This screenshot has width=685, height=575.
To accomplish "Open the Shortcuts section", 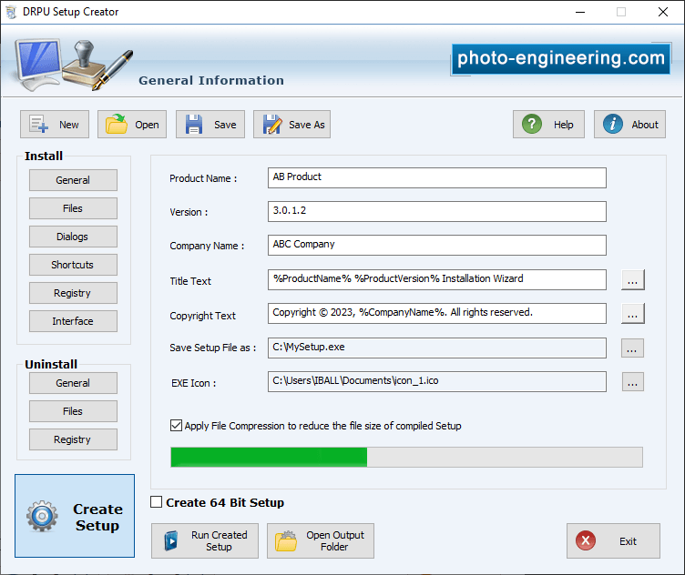I will [x=73, y=265].
